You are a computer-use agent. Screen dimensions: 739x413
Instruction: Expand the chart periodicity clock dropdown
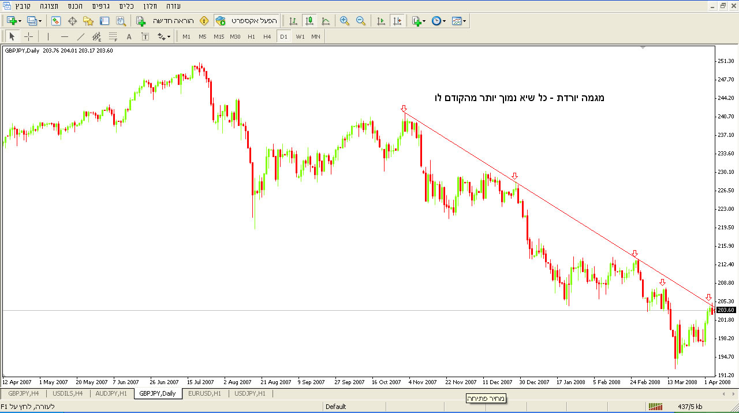tap(444, 21)
